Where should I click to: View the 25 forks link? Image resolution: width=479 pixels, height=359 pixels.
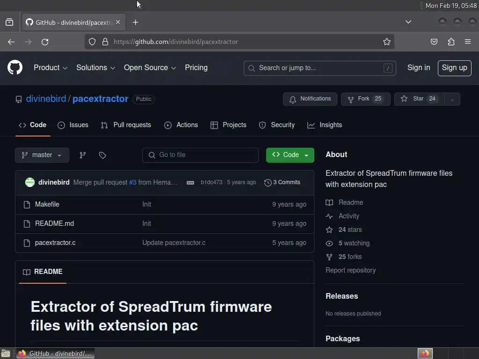tap(344, 257)
